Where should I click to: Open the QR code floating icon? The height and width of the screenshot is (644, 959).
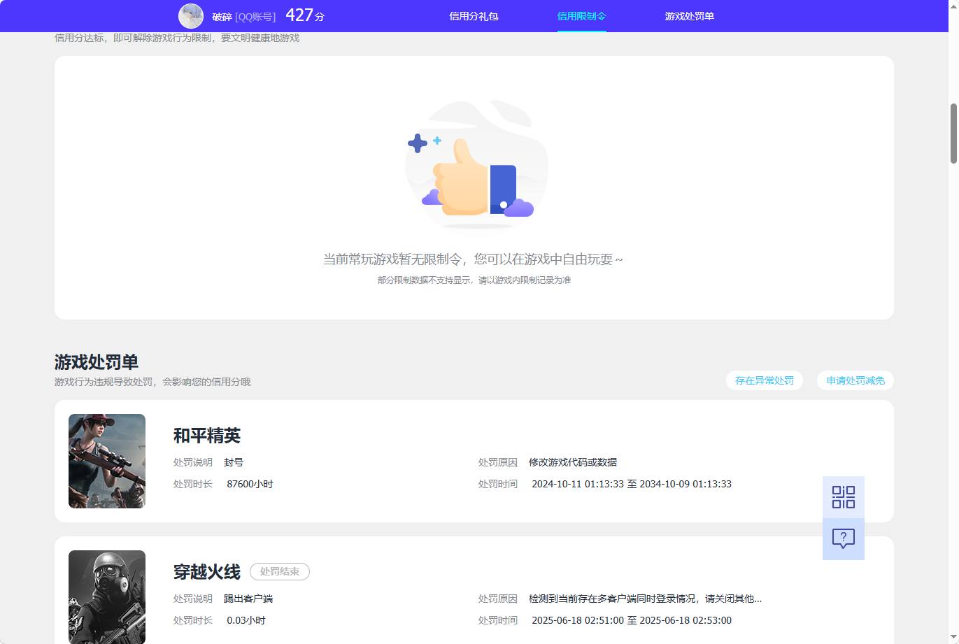pyautogui.click(x=844, y=497)
